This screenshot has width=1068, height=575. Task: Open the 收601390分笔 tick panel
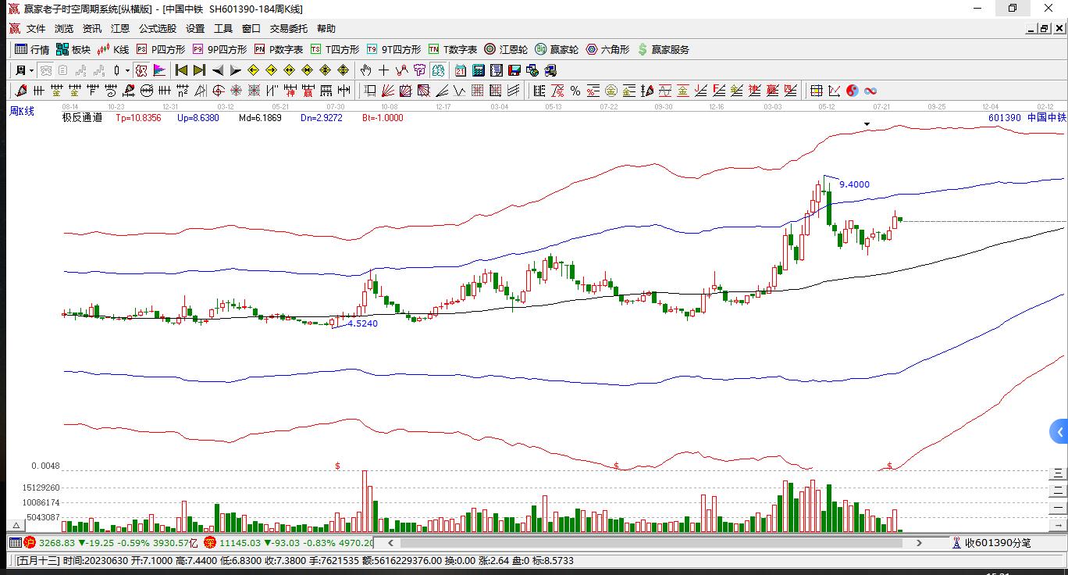click(991, 543)
